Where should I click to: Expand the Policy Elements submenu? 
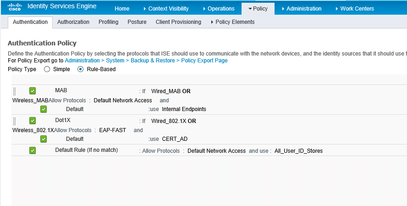tap(233, 22)
